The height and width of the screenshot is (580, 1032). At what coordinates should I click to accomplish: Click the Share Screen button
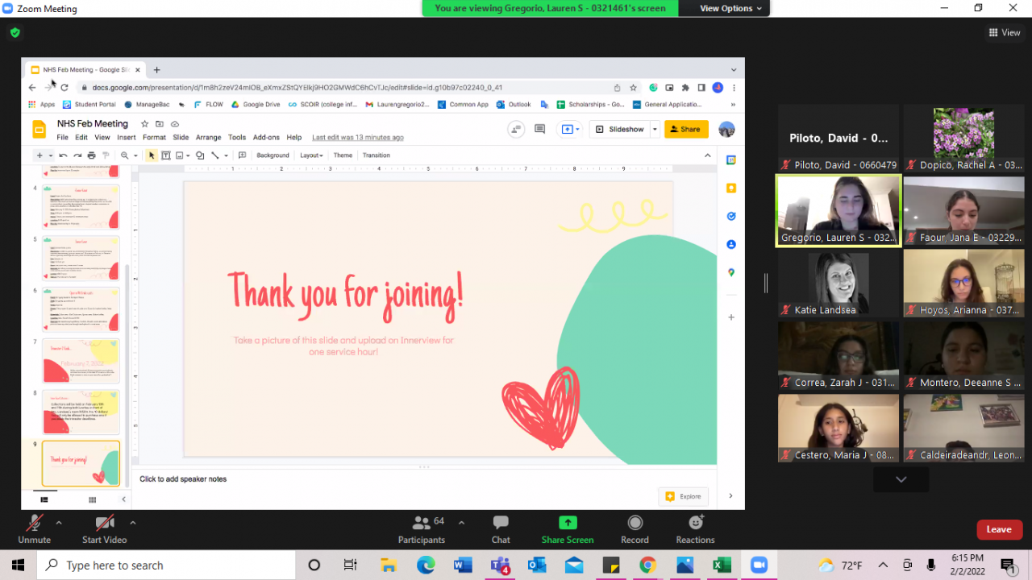pyautogui.click(x=568, y=529)
